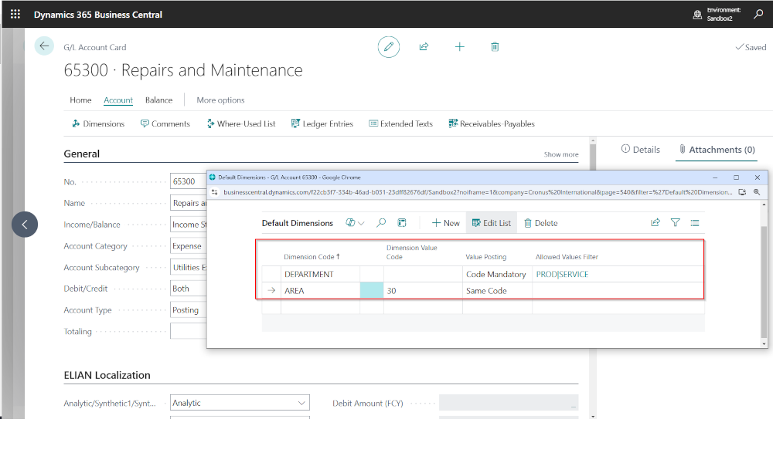Switch to Home tab

click(x=80, y=100)
